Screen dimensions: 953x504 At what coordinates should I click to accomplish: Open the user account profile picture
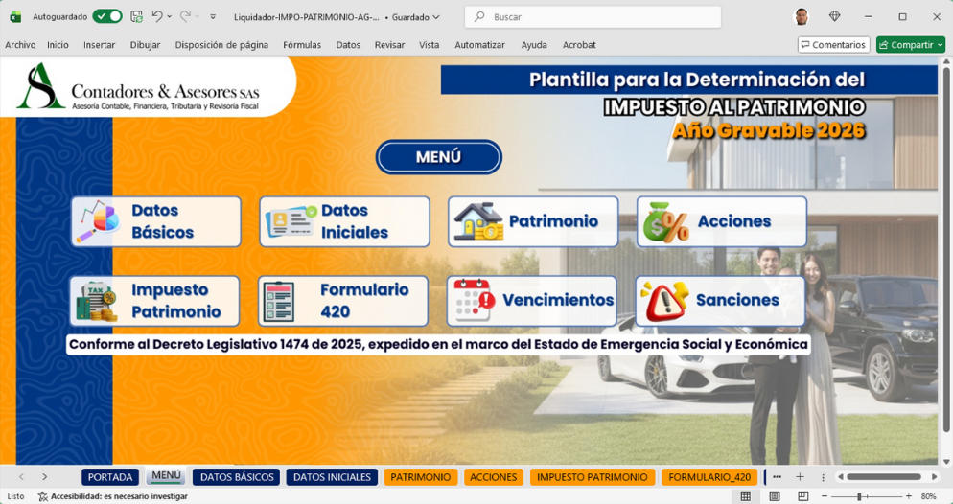tap(802, 17)
